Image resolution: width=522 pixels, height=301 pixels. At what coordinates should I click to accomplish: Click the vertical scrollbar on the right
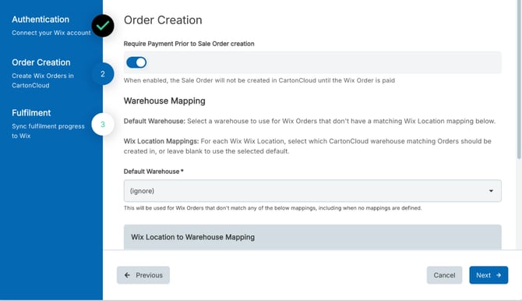click(519, 79)
